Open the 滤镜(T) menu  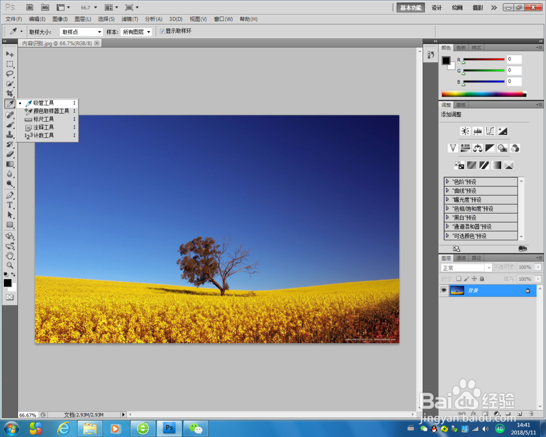[129, 19]
